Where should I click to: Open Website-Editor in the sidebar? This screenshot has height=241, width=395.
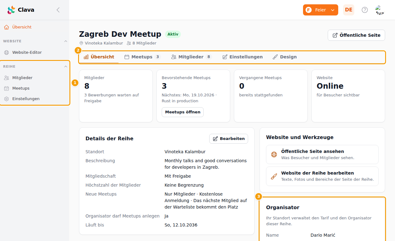(35, 53)
